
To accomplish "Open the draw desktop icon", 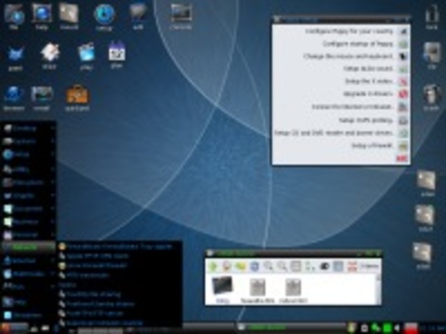I will coord(49,56).
